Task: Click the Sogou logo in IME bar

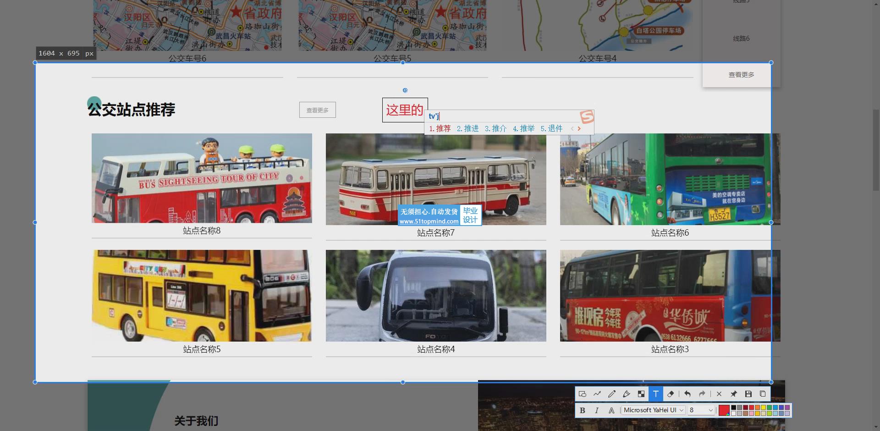Action: [587, 116]
